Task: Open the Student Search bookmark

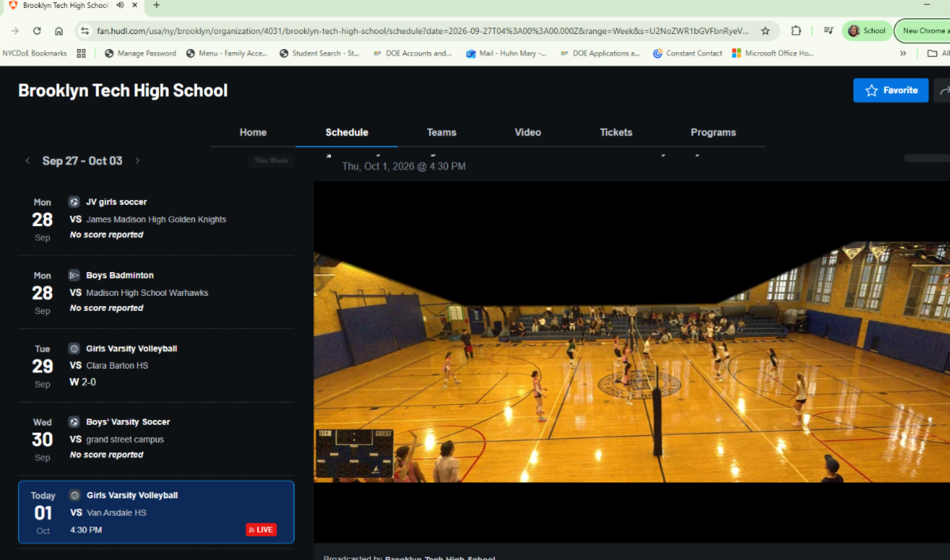Action: [319, 53]
